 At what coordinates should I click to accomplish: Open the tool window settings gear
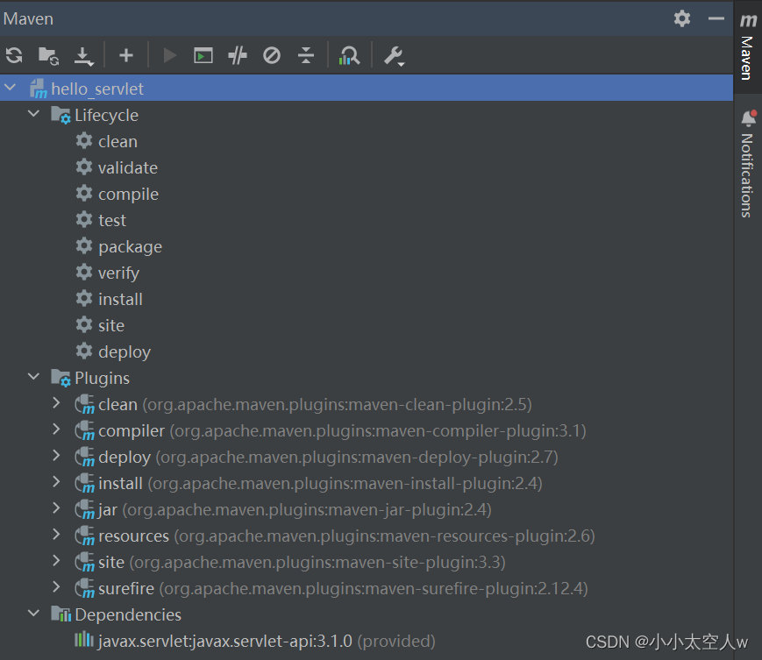(682, 18)
